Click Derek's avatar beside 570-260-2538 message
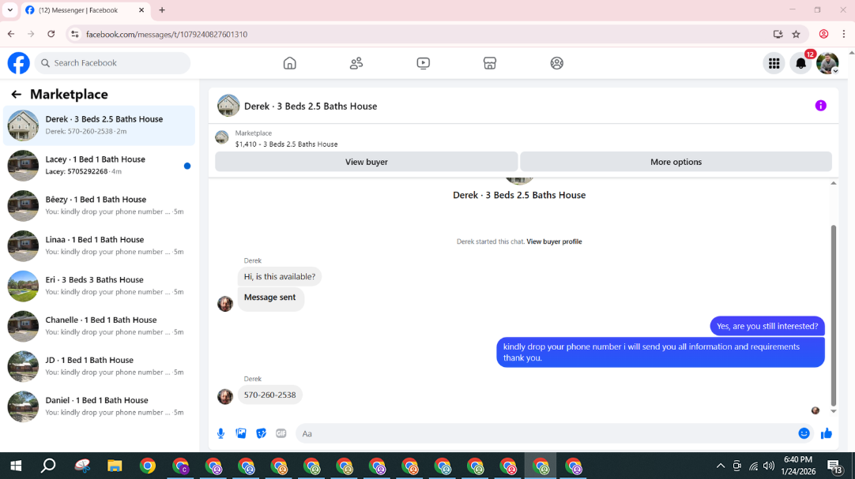855x479 pixels. (225, 396)
